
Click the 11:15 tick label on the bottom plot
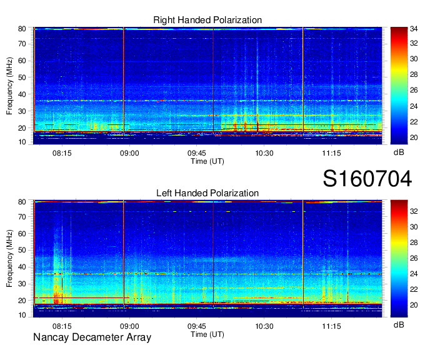(331, 326)
